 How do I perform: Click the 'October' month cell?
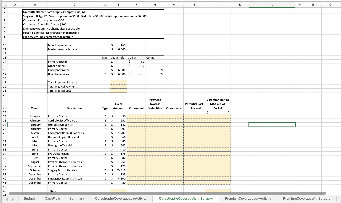click(35, 170)
